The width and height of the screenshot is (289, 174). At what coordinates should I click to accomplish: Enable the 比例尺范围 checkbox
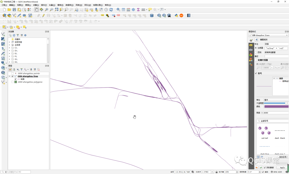256,60
